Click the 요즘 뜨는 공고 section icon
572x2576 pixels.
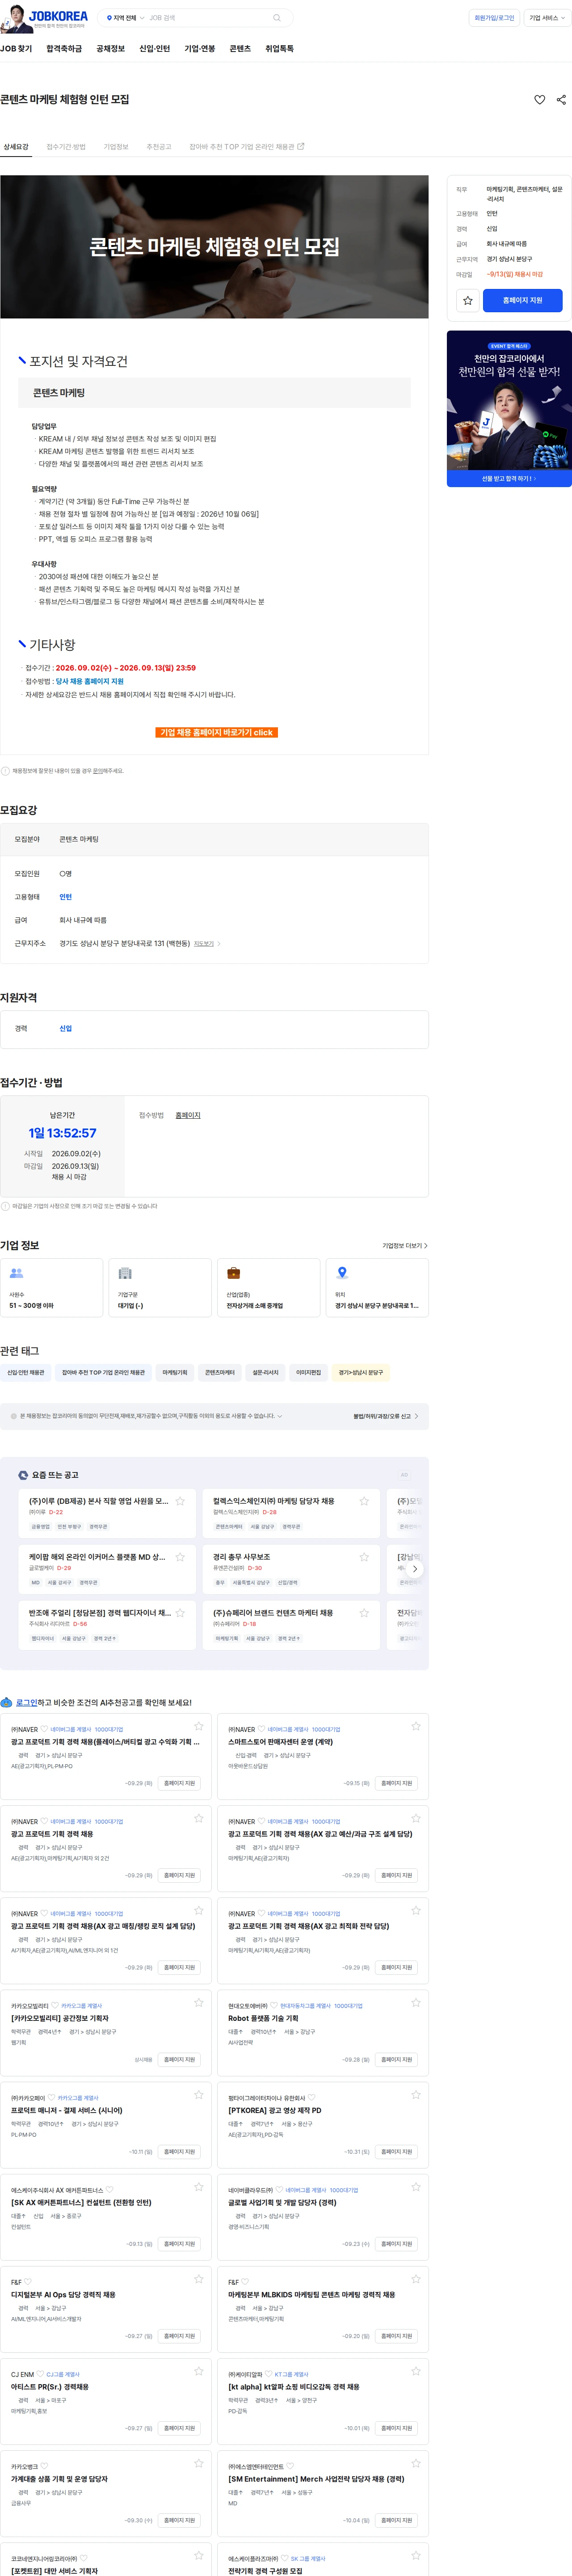[23, 1475]
